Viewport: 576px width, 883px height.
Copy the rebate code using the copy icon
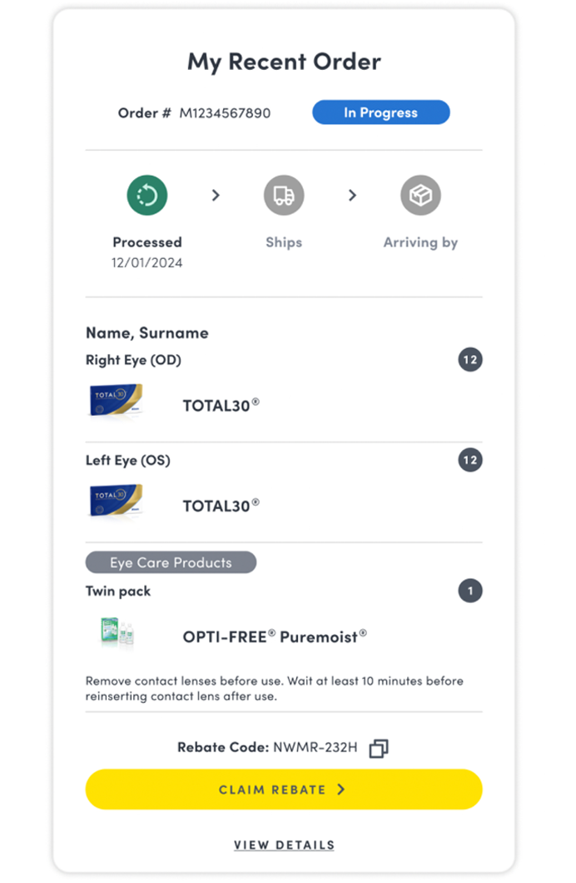click(x=379, y=749)
